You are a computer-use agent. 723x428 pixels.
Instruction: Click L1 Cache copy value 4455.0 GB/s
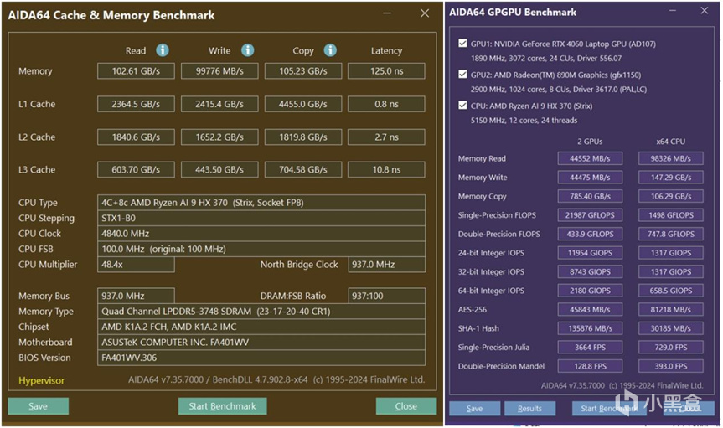pos(303,104)
